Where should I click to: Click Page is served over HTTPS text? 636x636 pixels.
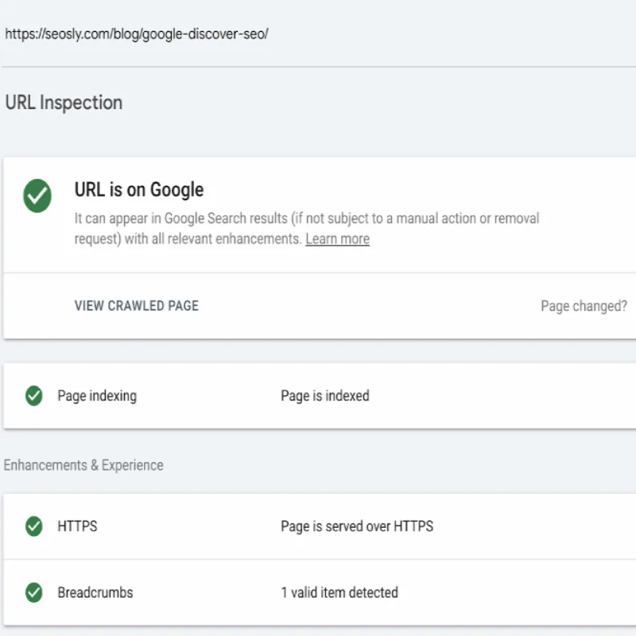(x=357, y=526)
